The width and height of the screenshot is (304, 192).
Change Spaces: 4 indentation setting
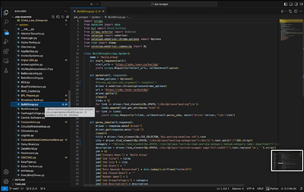click(x=238, y=188)
